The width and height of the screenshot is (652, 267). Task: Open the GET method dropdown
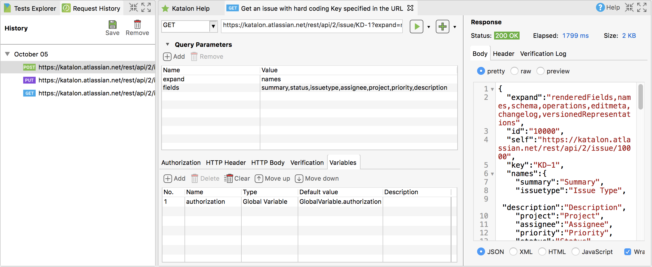tap(213, 27)
